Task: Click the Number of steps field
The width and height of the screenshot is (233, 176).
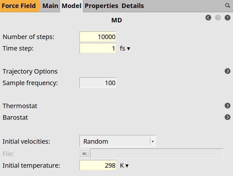Action: [x=98, y=37]
